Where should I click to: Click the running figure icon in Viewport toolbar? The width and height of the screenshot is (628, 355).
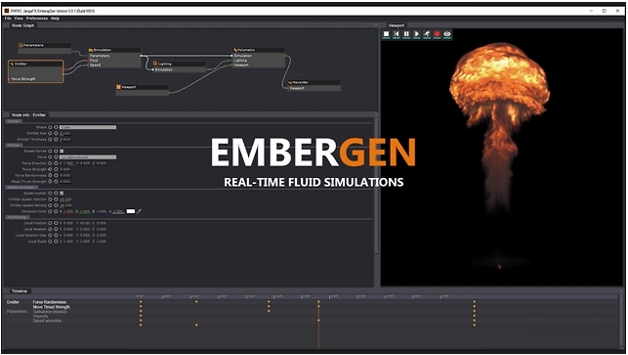(x=427, y=34)
